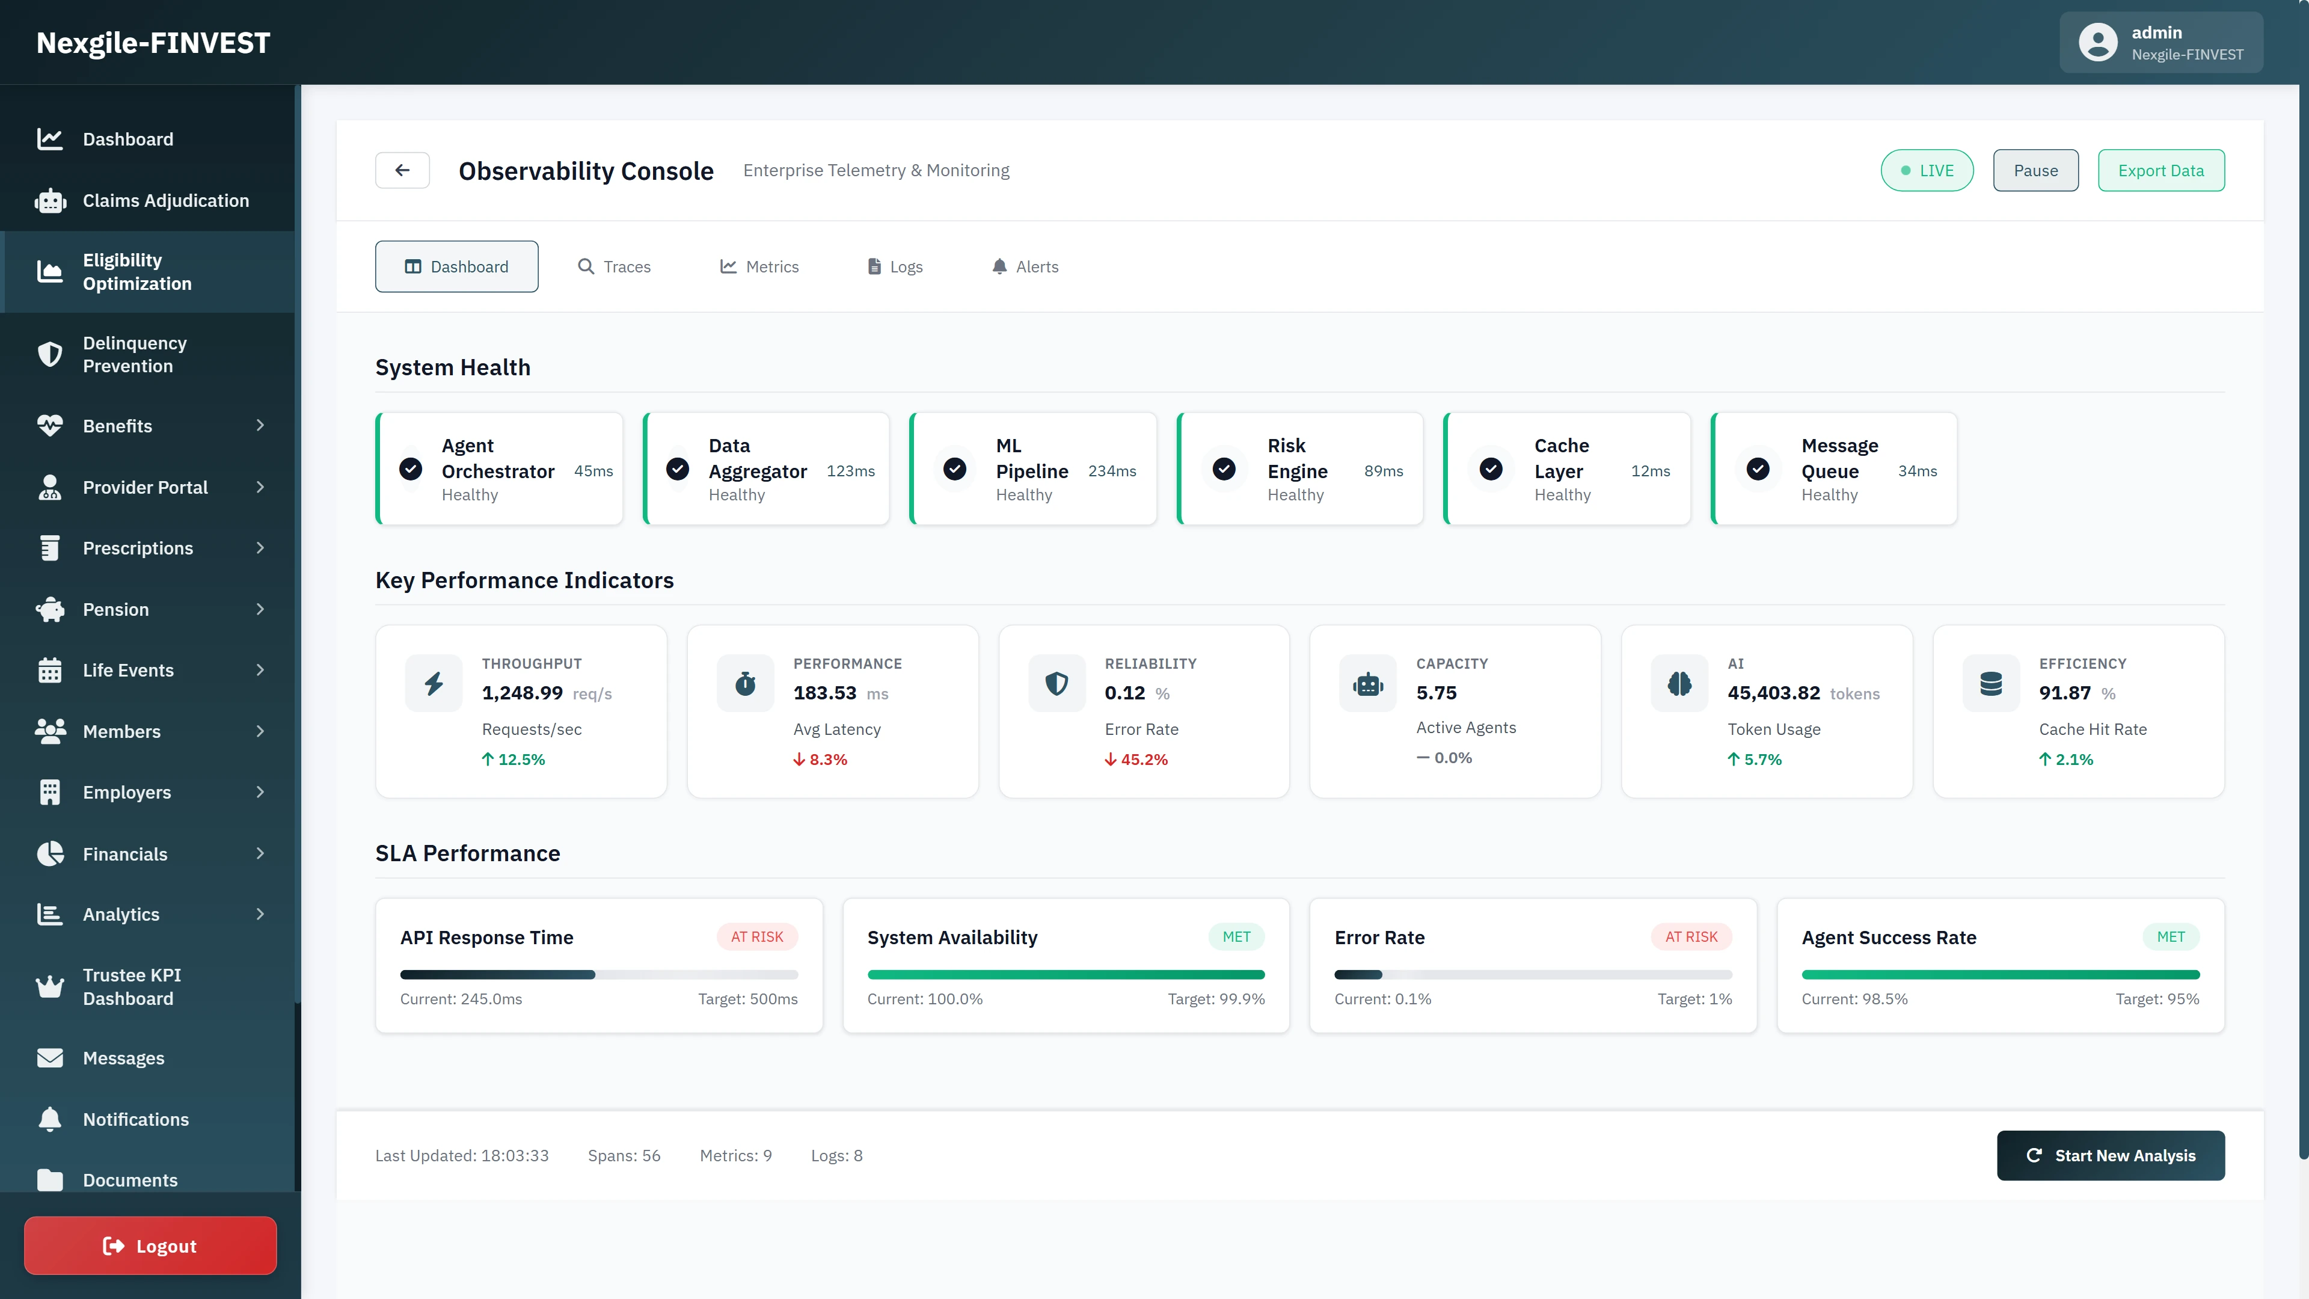The image size is (2309, 1299).
Task: Click the Export Data button
Action: [2161, 170]
